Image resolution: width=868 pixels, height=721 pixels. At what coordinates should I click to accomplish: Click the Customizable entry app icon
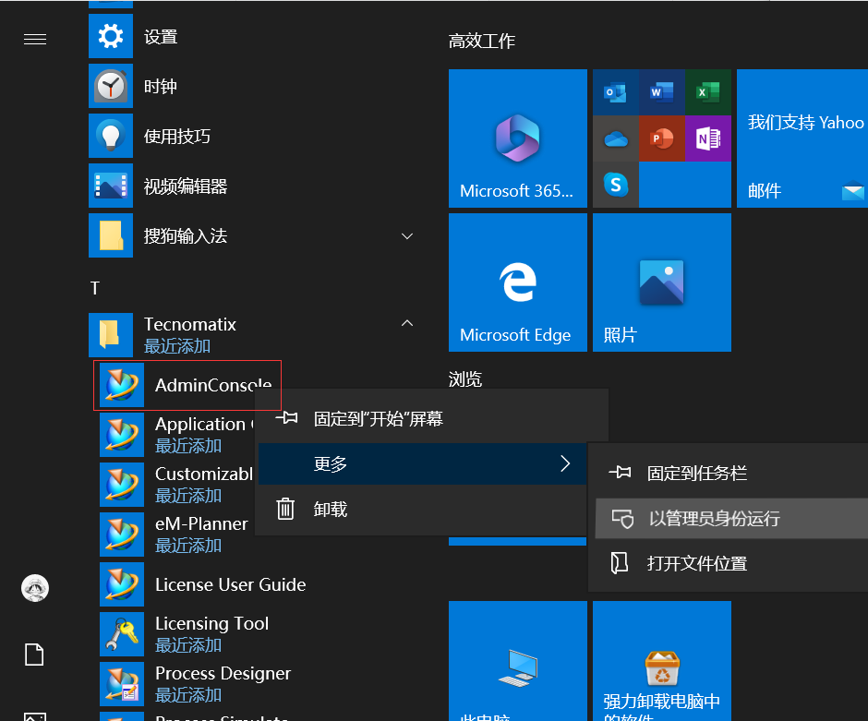(122, 484)
